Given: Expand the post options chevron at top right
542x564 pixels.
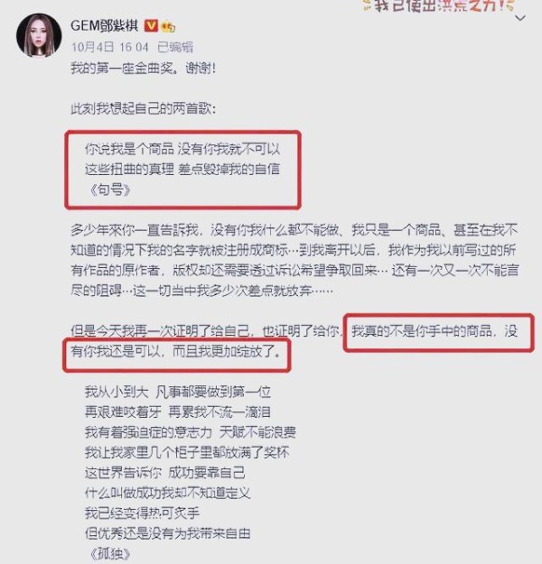Looking at the screenshot, I should point(520,18).
